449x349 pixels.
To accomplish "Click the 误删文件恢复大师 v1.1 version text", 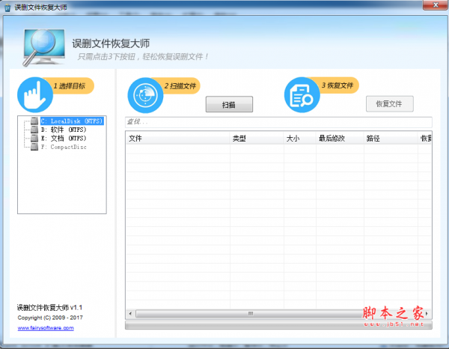I will pyautogui.click(x=49, y=308).
